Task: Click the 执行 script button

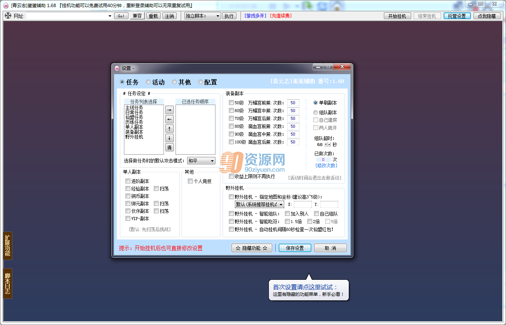Action: (229, 16)
